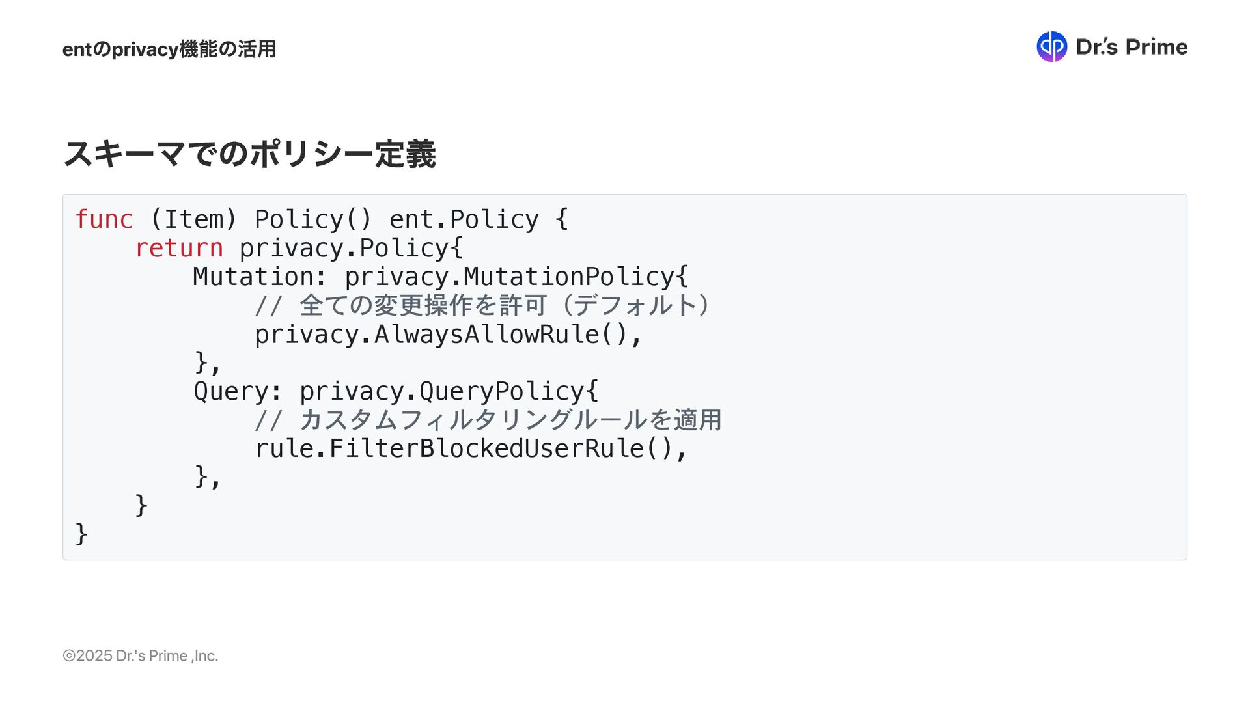Click the header text entのprivacy機能の活用
This screenshot has height=703, width=1250.
tap(169, 49)
